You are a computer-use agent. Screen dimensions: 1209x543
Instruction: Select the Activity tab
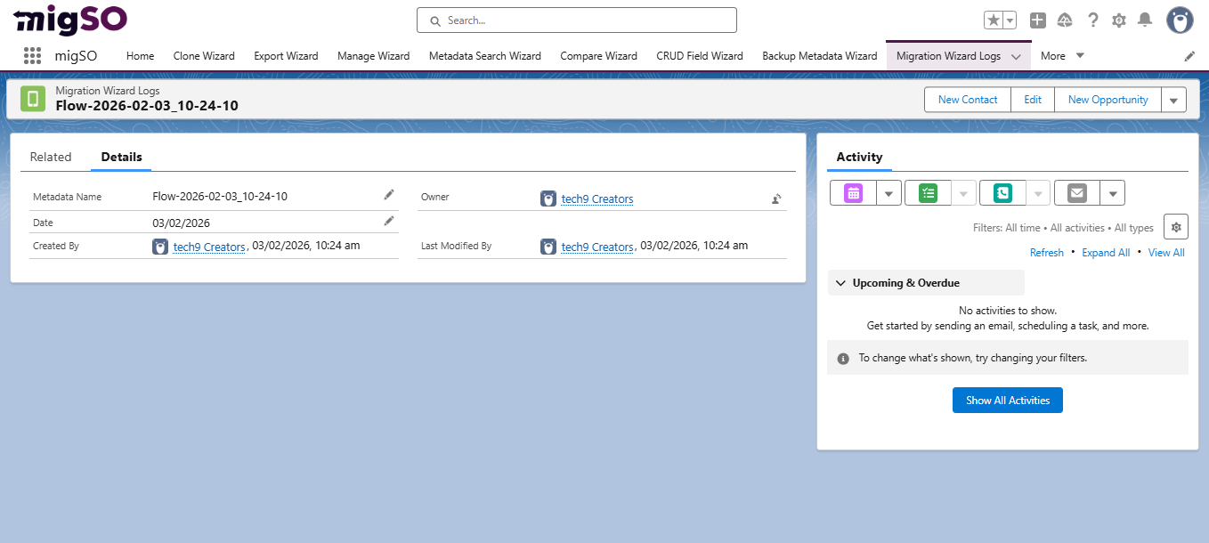pyautogui.click(x=859, y=157)
